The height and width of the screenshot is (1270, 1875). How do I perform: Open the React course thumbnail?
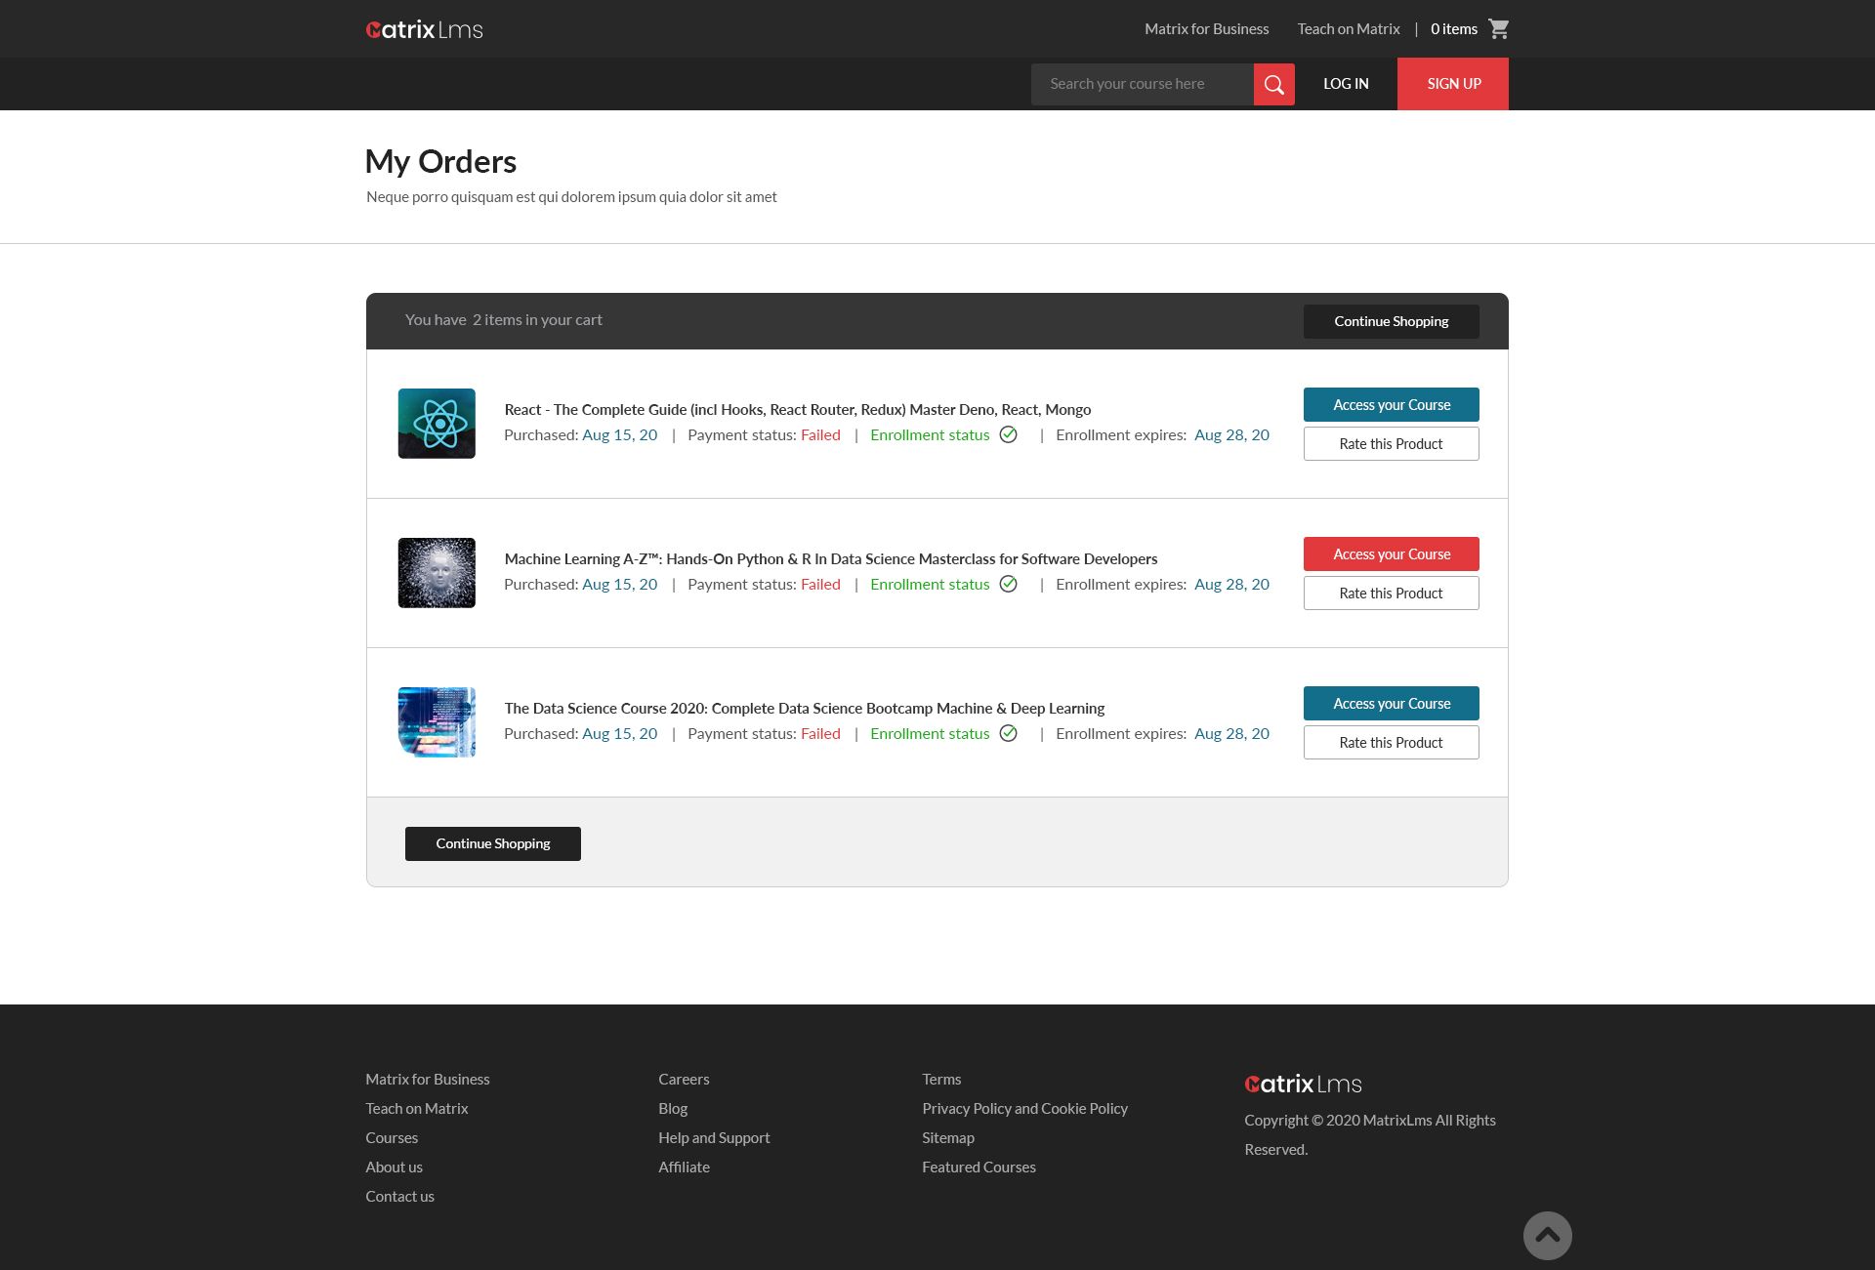click(437, 424)
